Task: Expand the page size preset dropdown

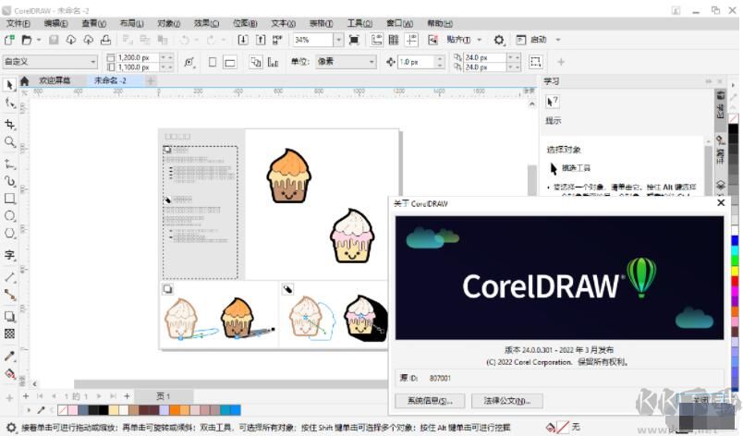Action: 92,62
